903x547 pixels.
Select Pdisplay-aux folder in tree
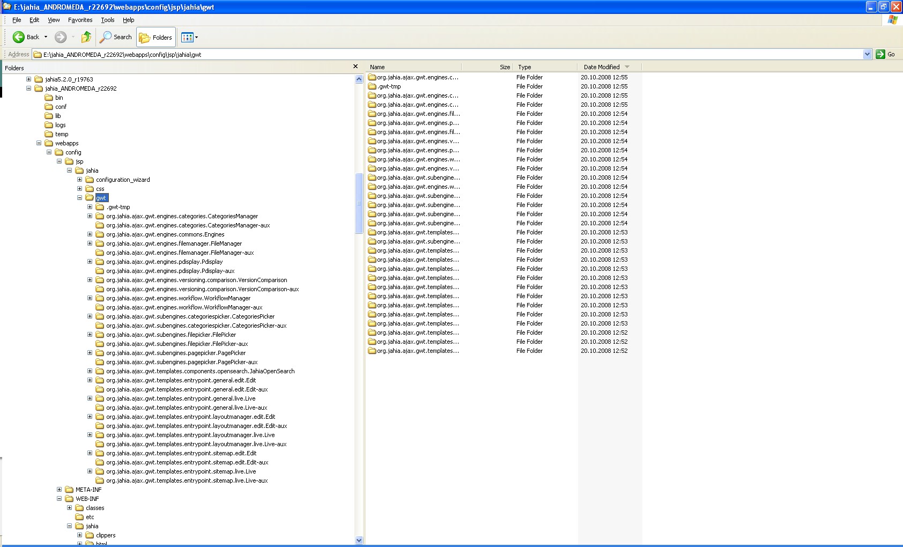click(x=170, y=271)
